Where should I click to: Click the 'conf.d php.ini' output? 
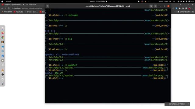[x=54, y=73]
